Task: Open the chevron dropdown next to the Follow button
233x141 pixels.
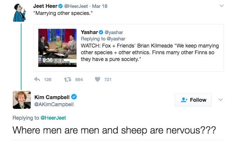Action: point(221,99)
